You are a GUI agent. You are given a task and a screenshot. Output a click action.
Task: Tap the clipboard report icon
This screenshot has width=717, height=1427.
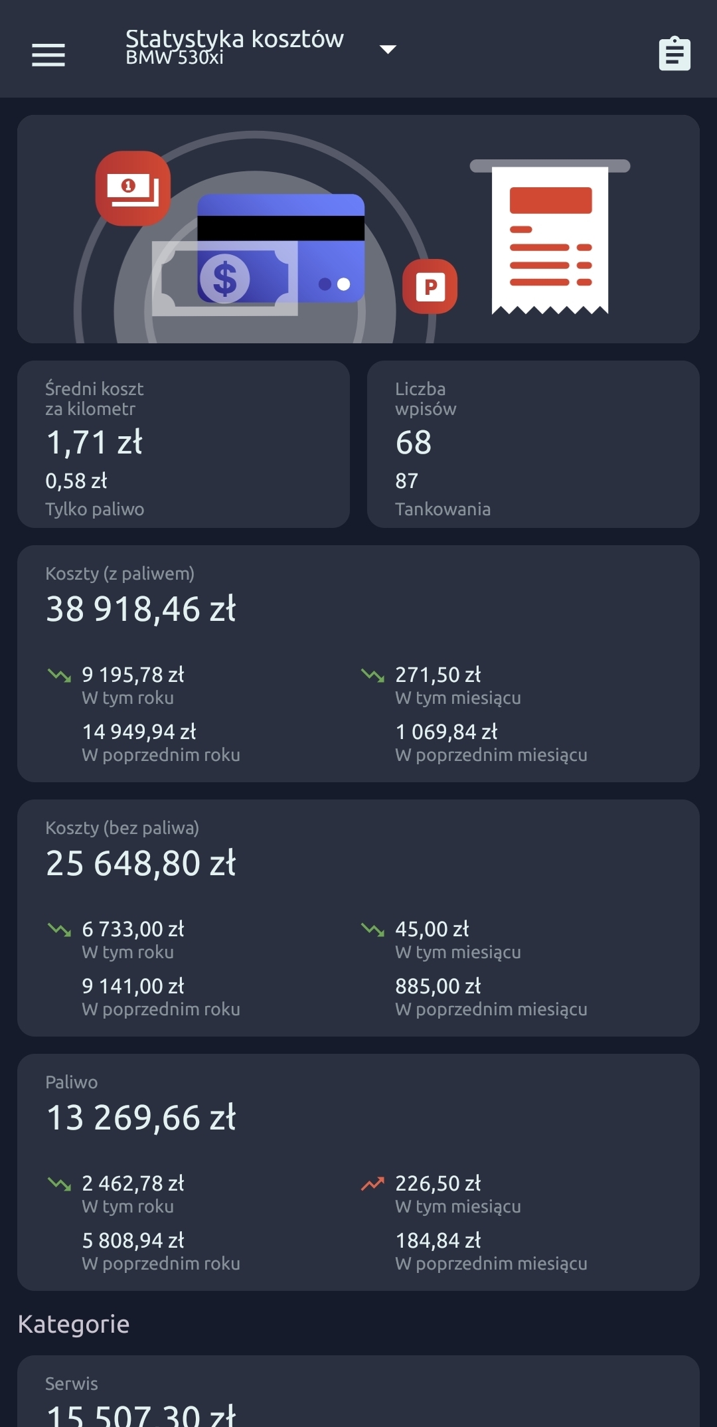click(x=675, y=54)
